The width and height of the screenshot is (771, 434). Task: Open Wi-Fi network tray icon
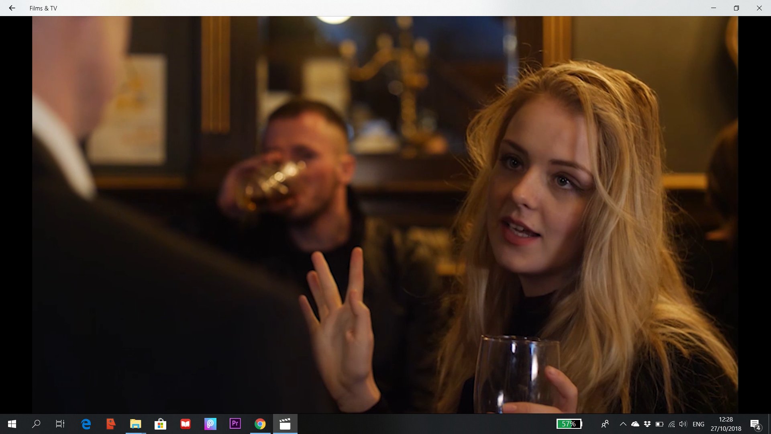pos(671,424)
